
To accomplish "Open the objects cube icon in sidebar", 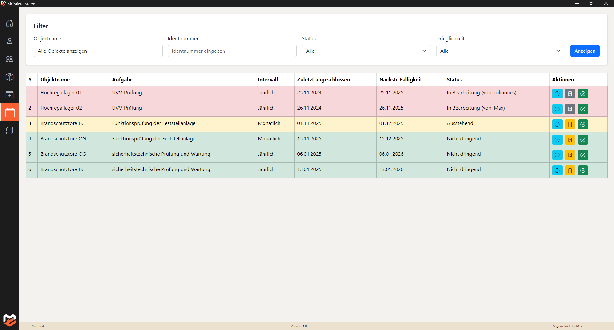I will [10, 77].
